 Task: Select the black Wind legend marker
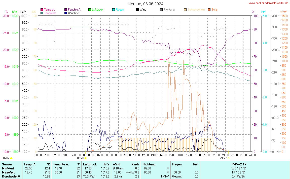[137, 10]
